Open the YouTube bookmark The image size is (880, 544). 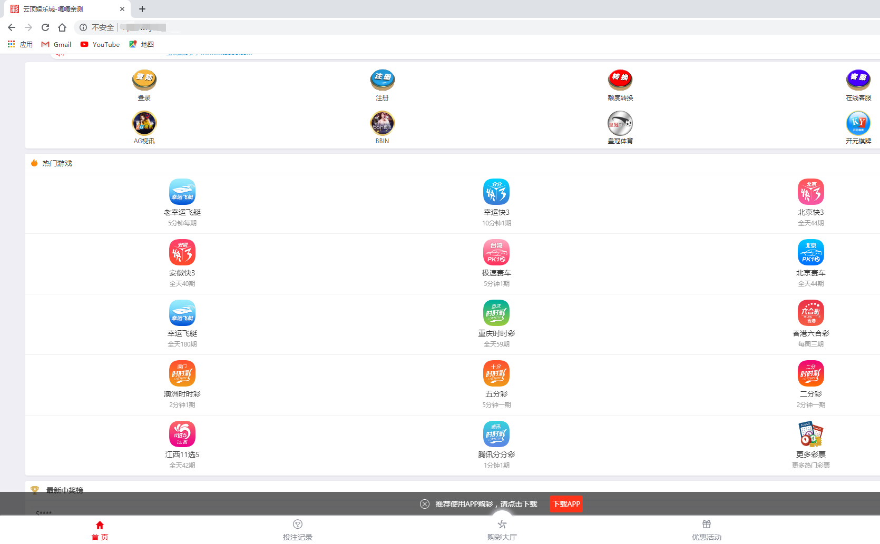pos(100,44)
